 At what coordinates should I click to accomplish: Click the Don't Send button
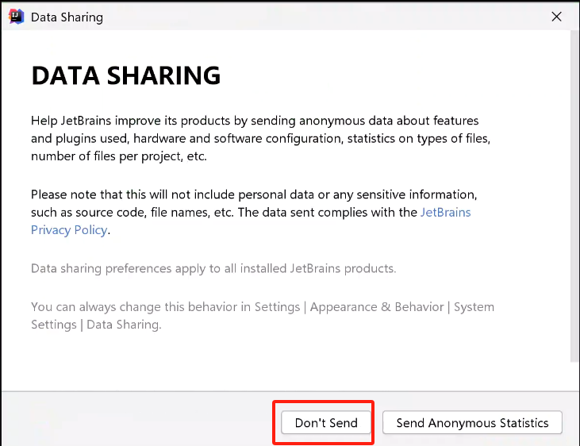coord(326,422)
